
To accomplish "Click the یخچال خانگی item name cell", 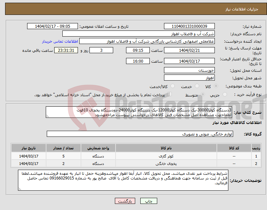I will click(166, 164).
